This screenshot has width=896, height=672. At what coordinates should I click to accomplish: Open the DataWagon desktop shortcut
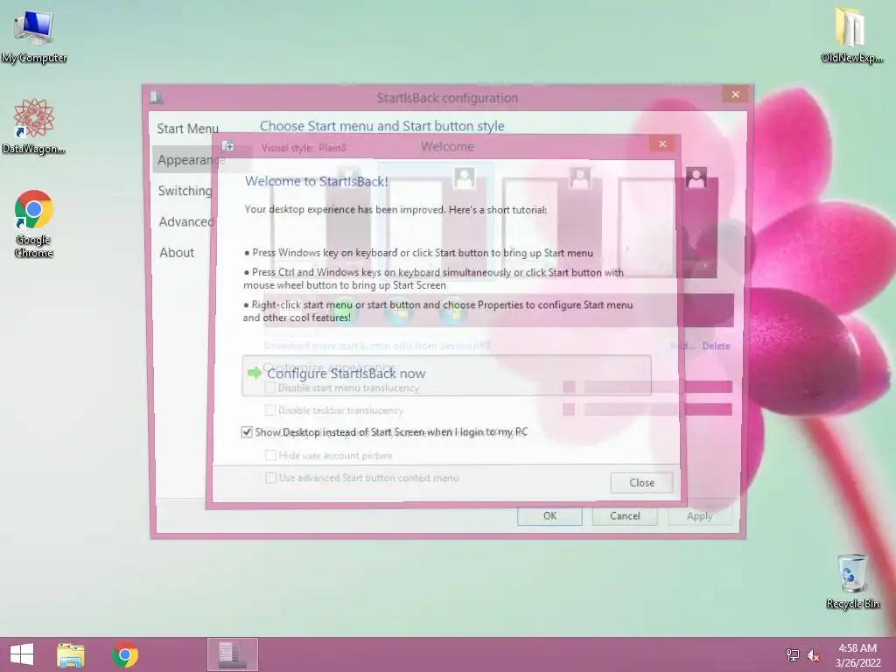34,126
